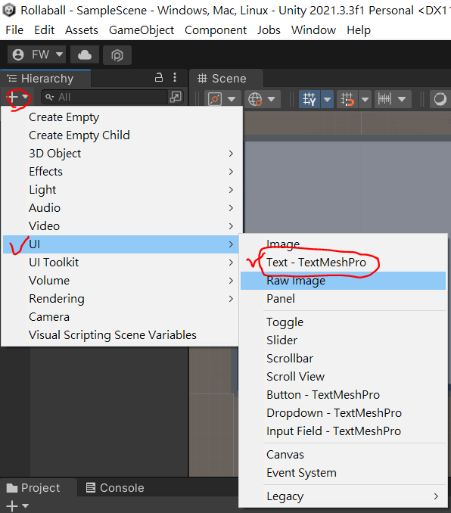
Task: Open the GameObject menu
Action: [x=142, y=30]
